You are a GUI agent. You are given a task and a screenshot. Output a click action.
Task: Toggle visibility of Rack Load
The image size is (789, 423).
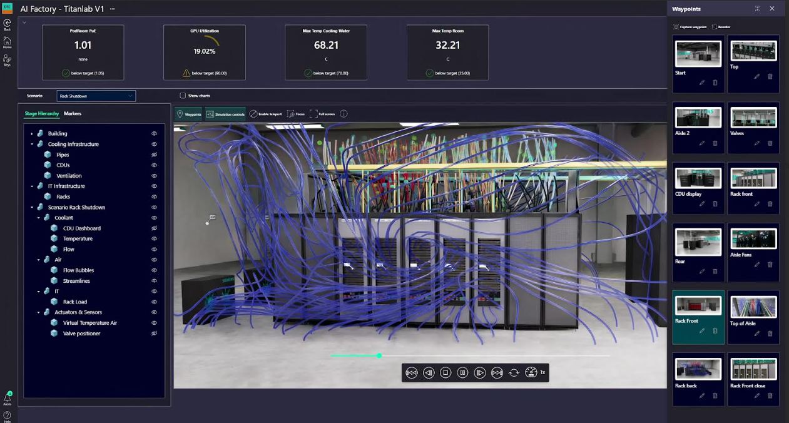(154, 302)
